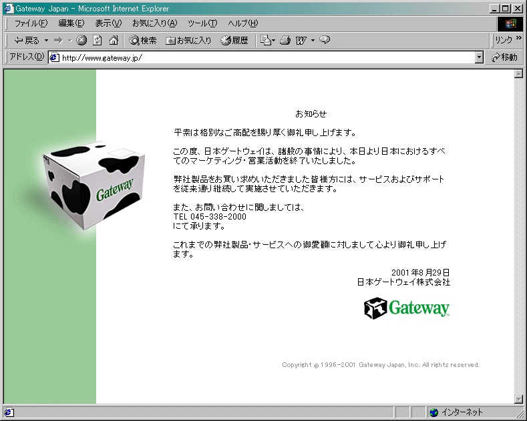This screenshot has width=527, height=421.
Task: Click the Edit with Word icon
Action: click(301, 41)
